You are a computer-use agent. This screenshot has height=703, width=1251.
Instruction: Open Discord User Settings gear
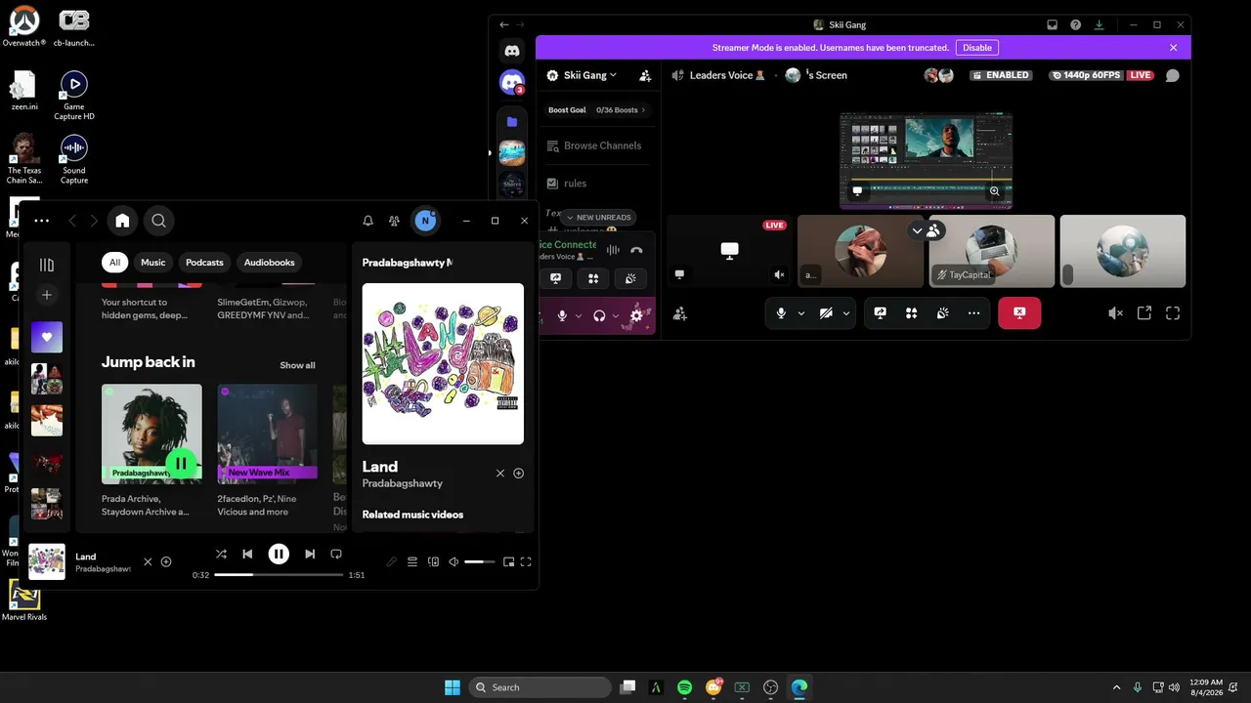pyautogui.click(x=636, y=315)
